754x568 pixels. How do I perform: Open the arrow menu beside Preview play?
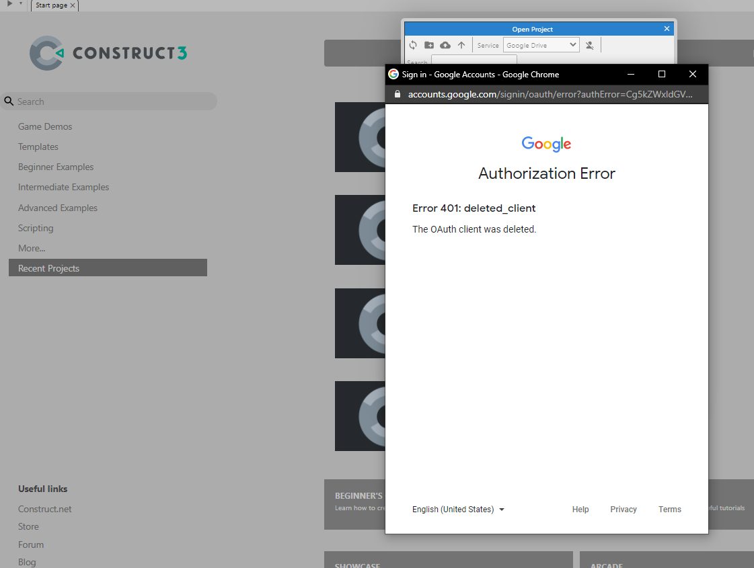[21, 3]
